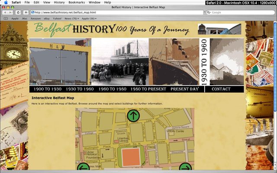Click the black-and-white Titanic crowd photo
This screenshot has width=277, height=173.
[x=120, y=61]
